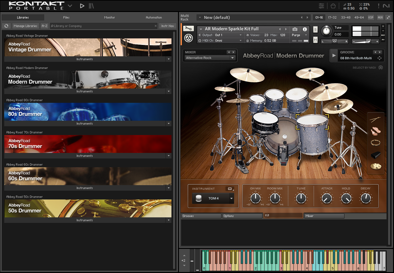Select the cowbell percussion icon
394x273 pixels.
(x=375, y=155)
